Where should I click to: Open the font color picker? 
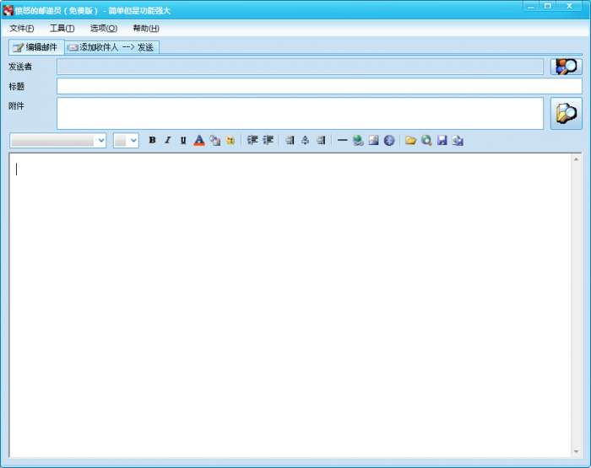pyautogui.click(x=199, y=141)
